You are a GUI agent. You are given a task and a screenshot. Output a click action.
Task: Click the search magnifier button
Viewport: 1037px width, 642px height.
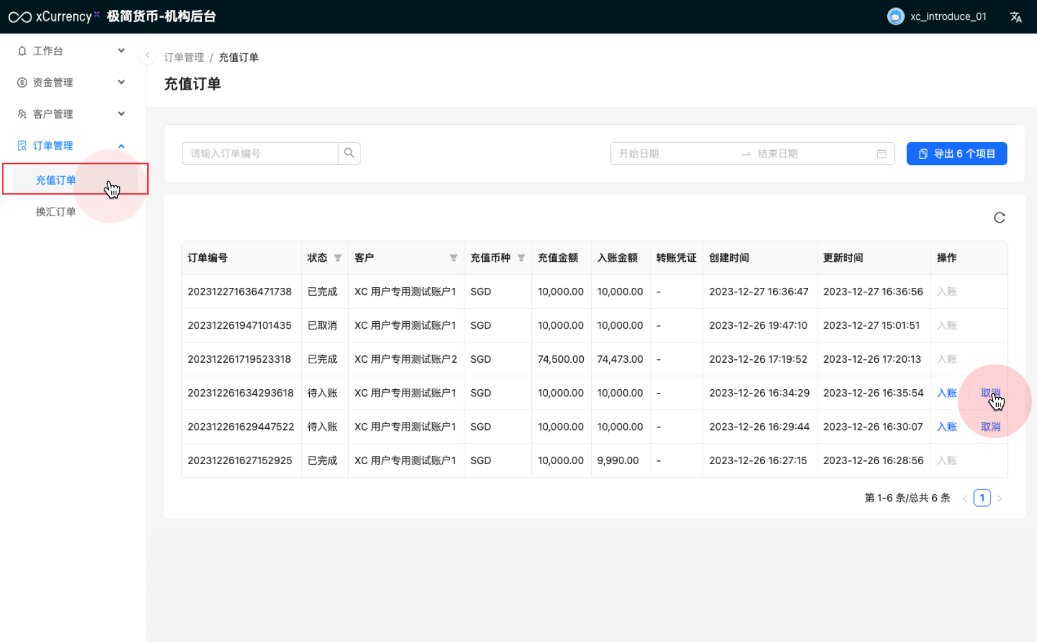pos(349,153)
